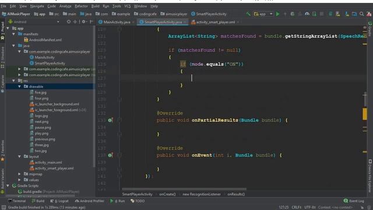Click onPartialResults override gutter icon

[x=110, y=120]
